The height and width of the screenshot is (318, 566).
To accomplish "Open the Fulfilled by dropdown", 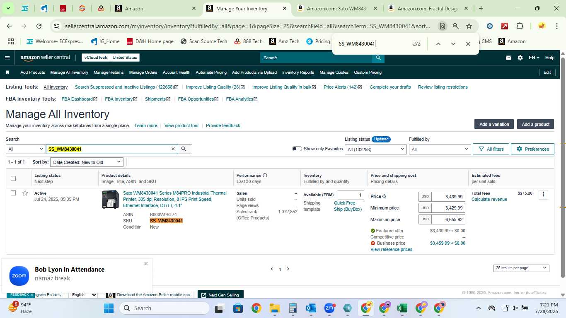I will click(440, 149).
